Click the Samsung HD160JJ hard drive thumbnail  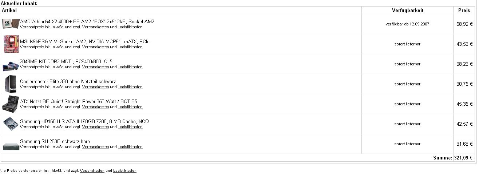click(11, 124)
